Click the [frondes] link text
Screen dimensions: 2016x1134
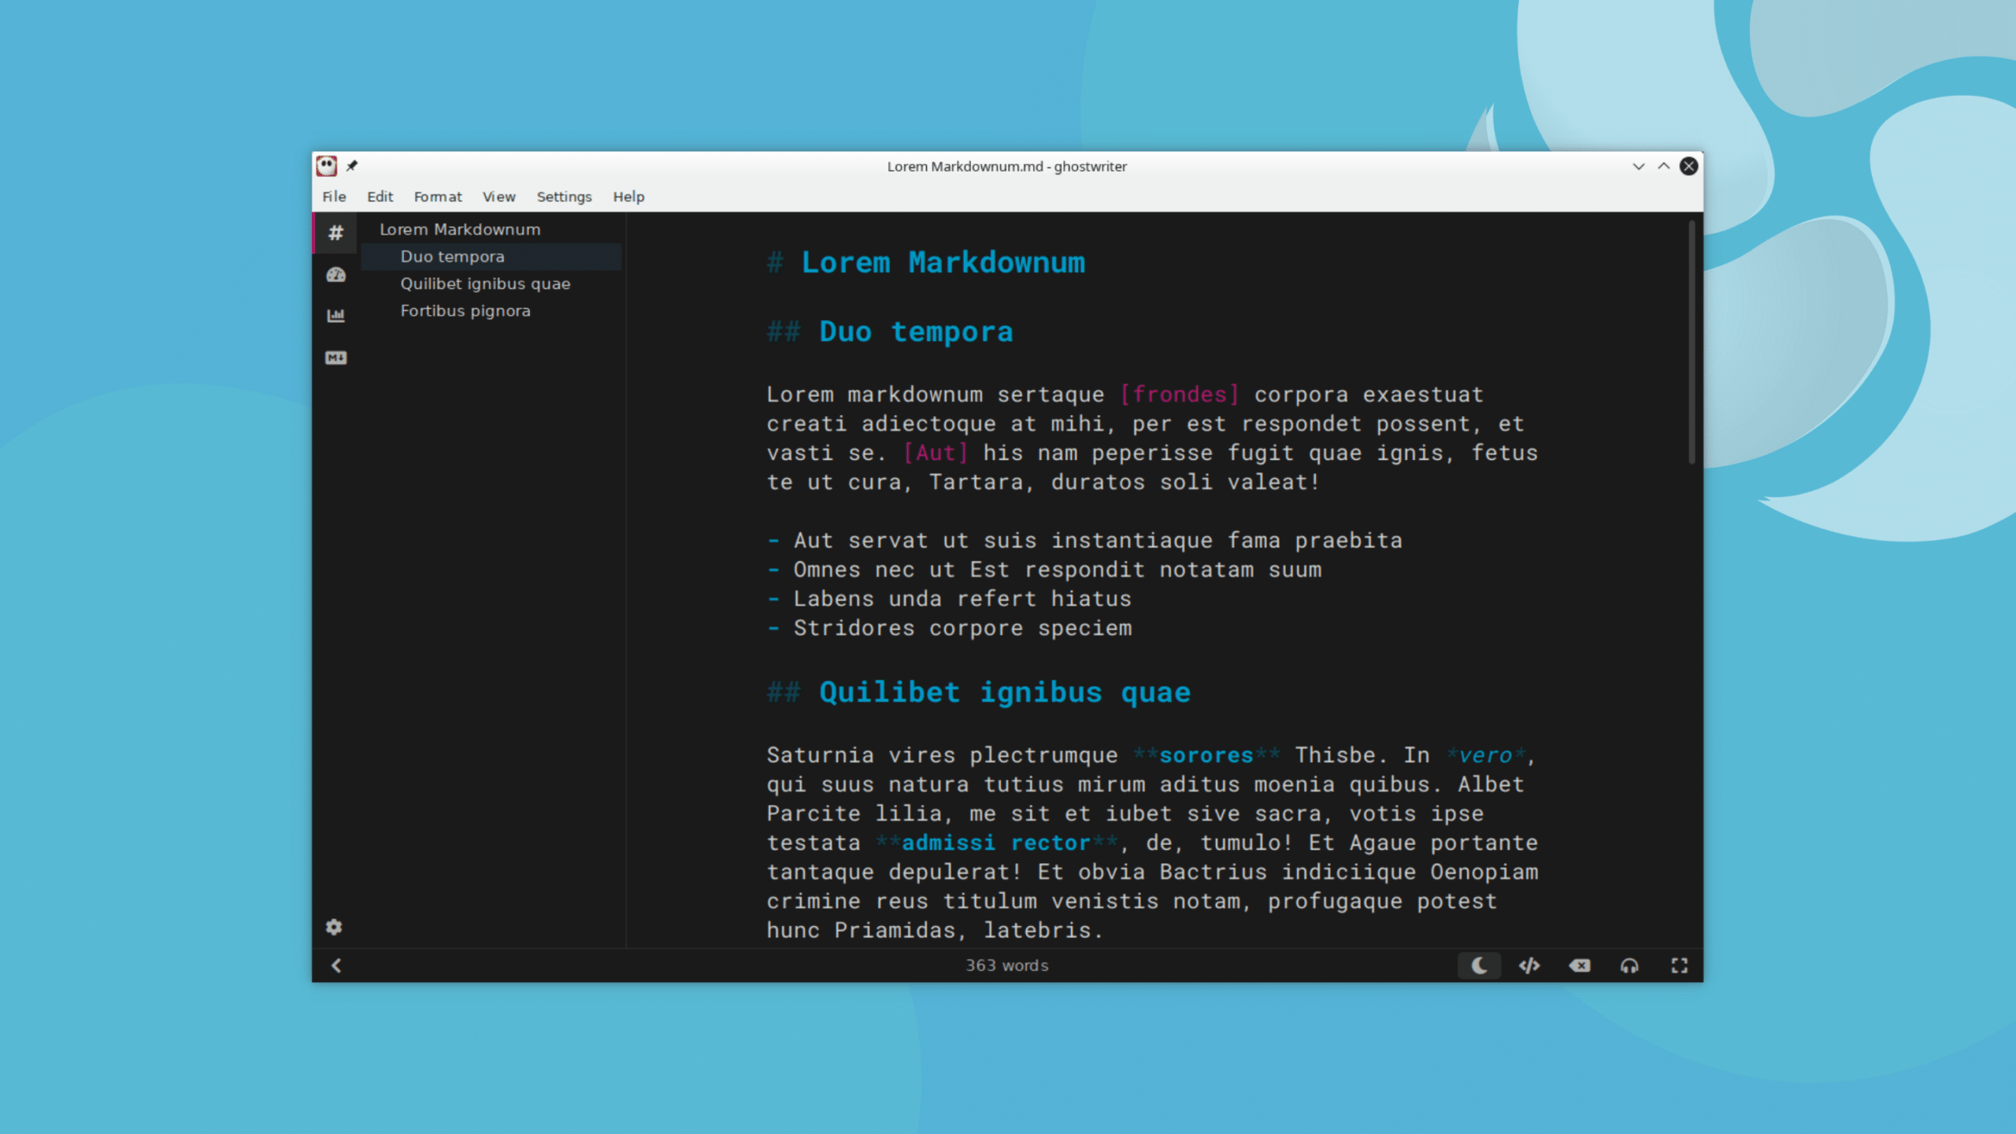point(1180,395)
